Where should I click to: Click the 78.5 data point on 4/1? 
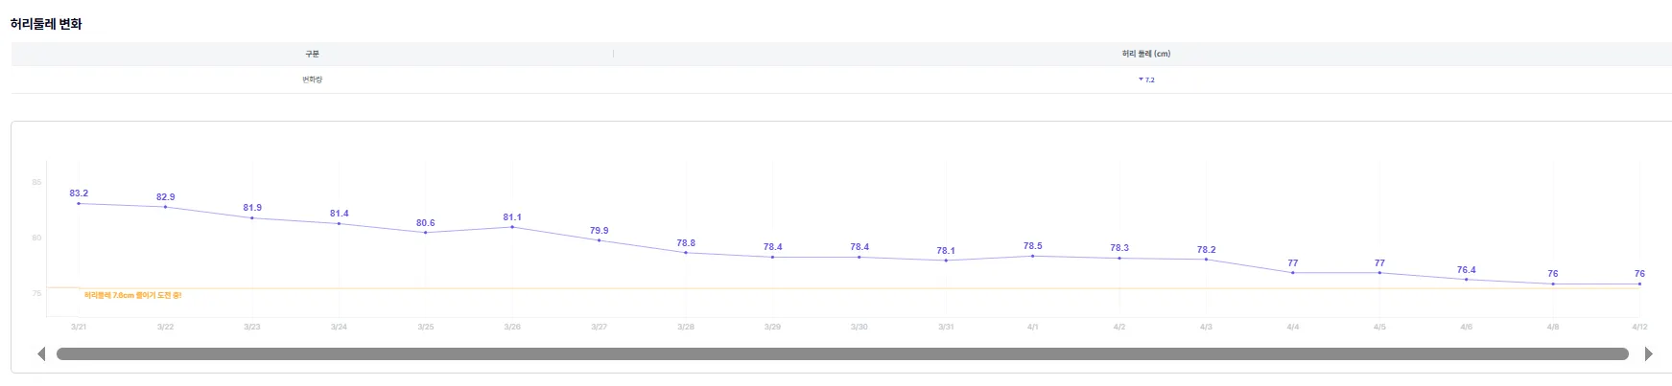click(1032, 256)
